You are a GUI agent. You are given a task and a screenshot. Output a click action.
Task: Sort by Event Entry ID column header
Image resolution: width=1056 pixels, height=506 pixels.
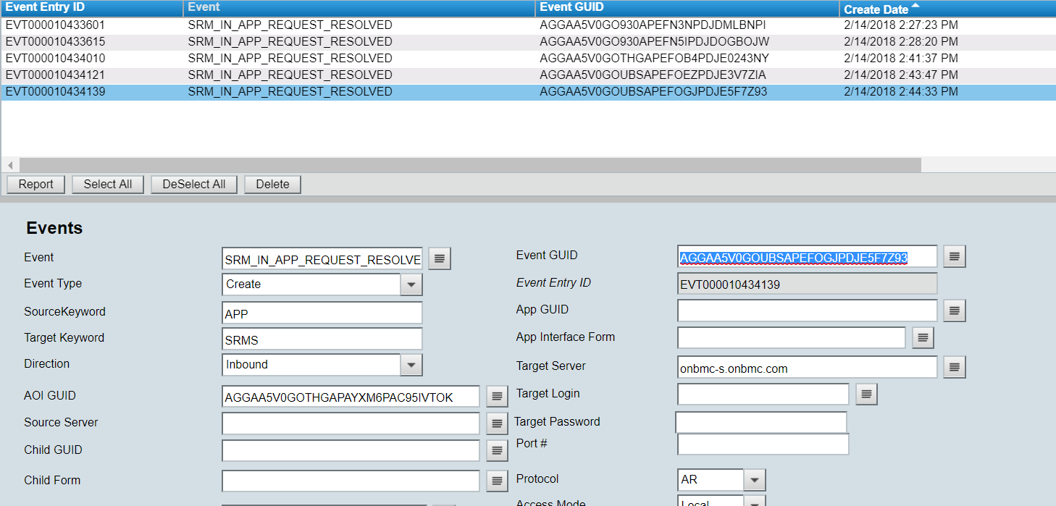pyautogui.click(x=91, y=8)
